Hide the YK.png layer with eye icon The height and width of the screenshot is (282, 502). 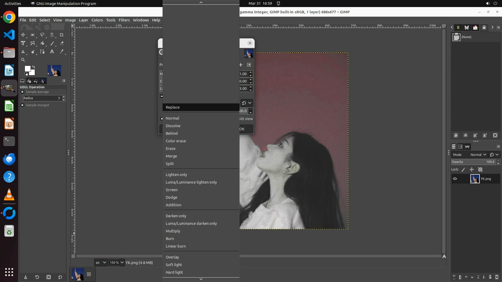(455, 179)
